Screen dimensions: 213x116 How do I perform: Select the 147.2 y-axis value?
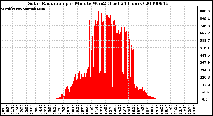[205, 84]
